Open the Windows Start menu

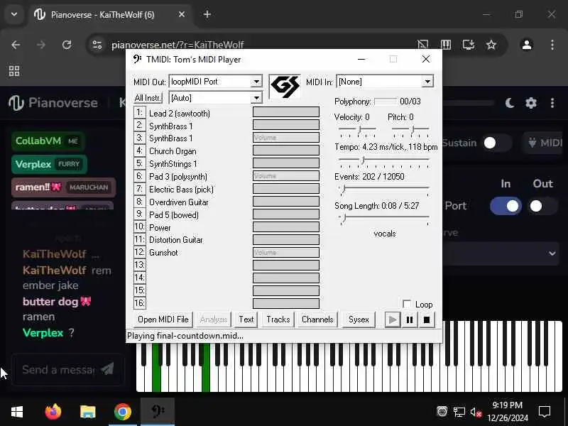click(x=17, y=412)
